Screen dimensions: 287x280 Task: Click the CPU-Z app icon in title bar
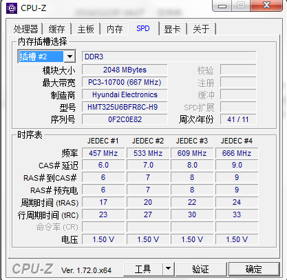[x=12, y=8]
